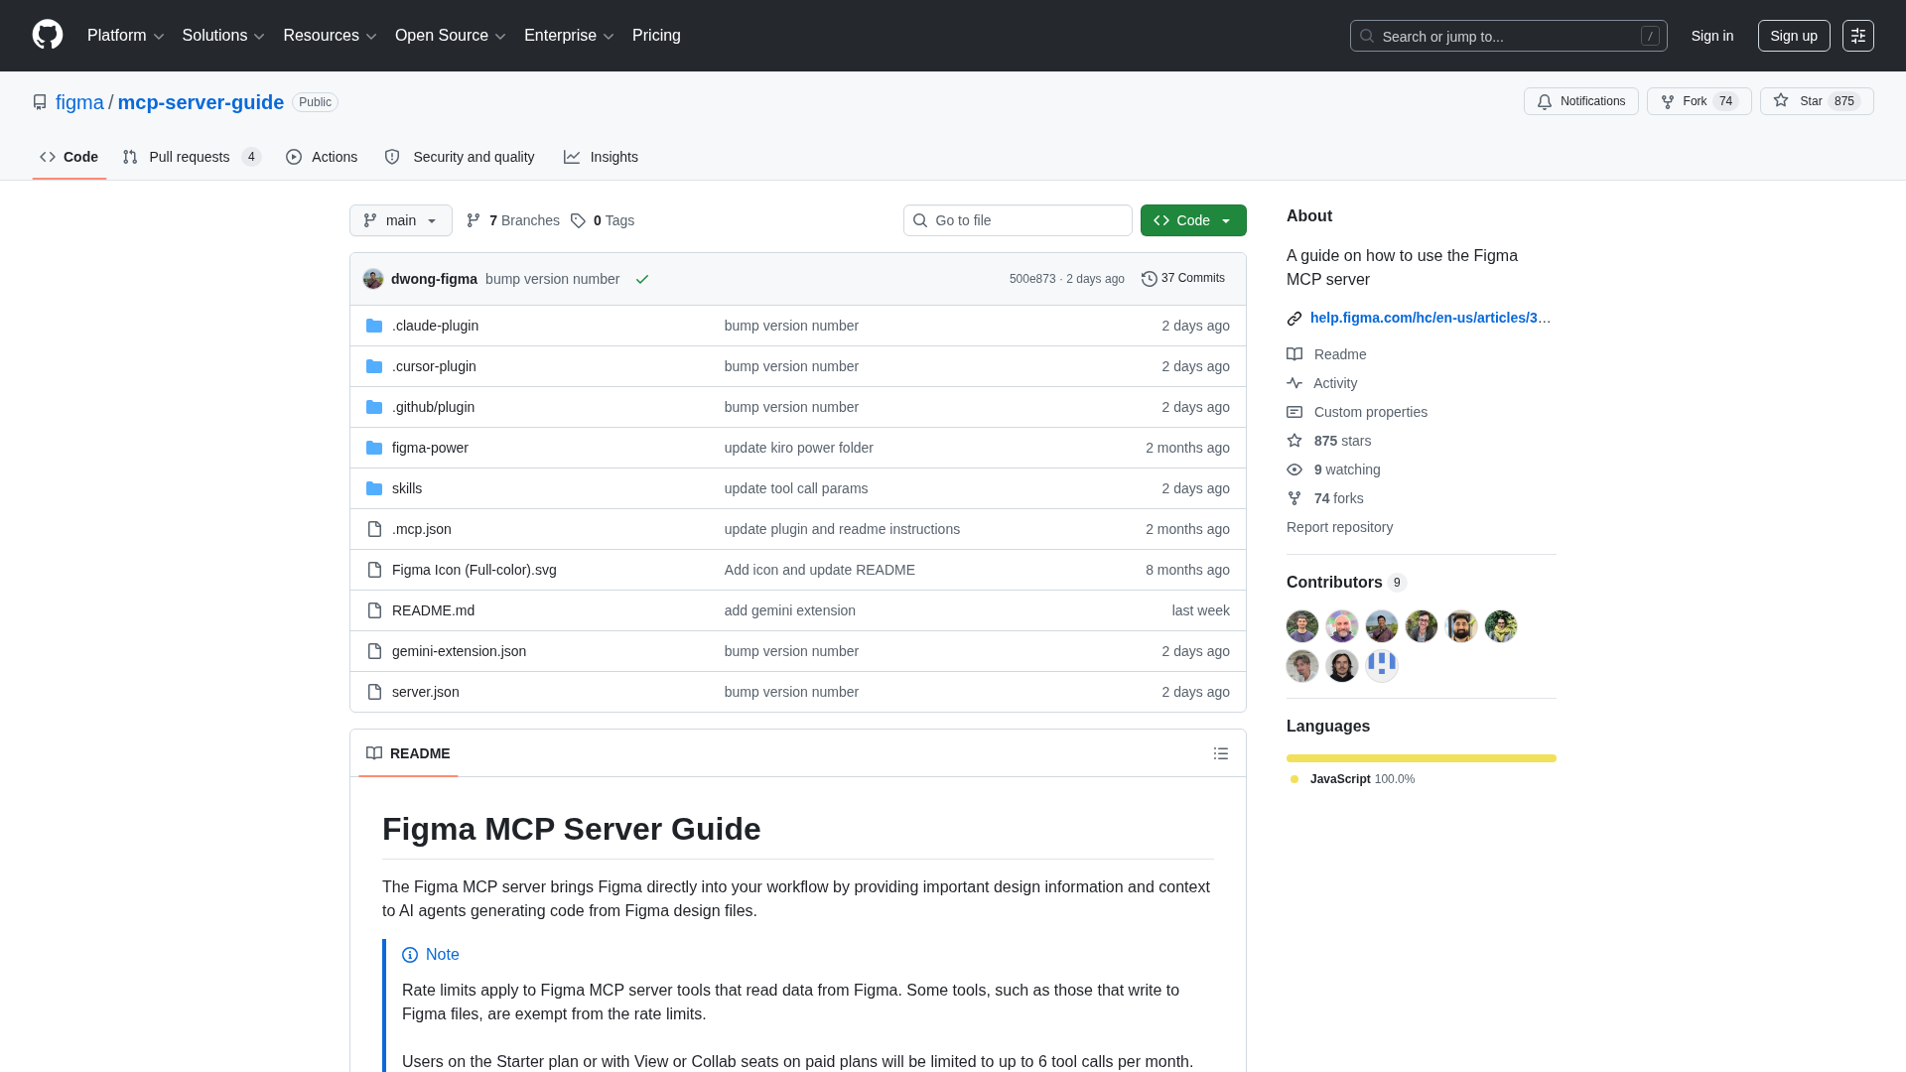Click the commit history clock icon
Screen dimensions: 1906x1072
click(x=1149, y=279)
